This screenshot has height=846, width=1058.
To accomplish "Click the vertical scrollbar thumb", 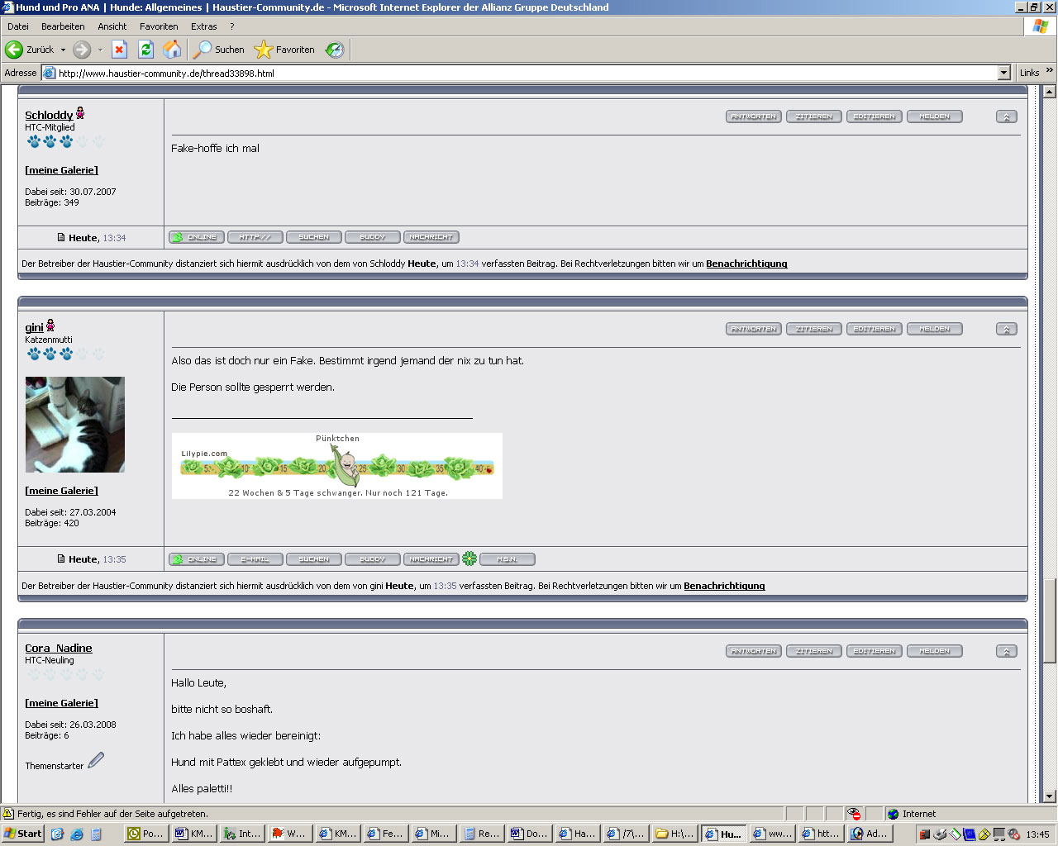I will [x=1050, y=620].
